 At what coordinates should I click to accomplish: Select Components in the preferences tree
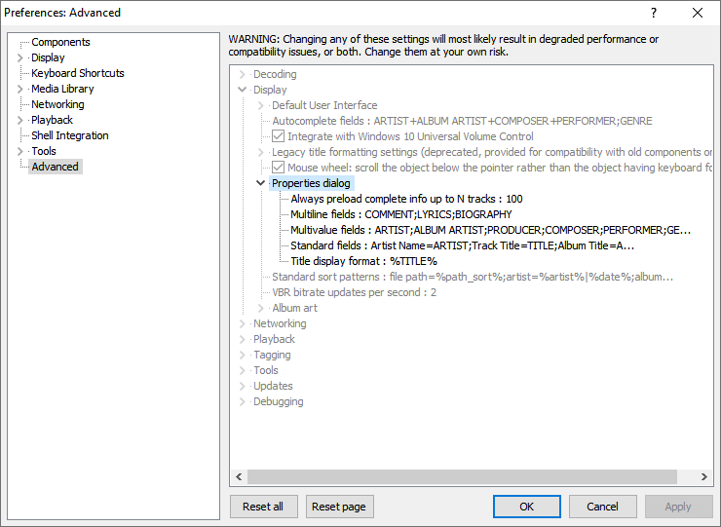click(x=60, y=42)
